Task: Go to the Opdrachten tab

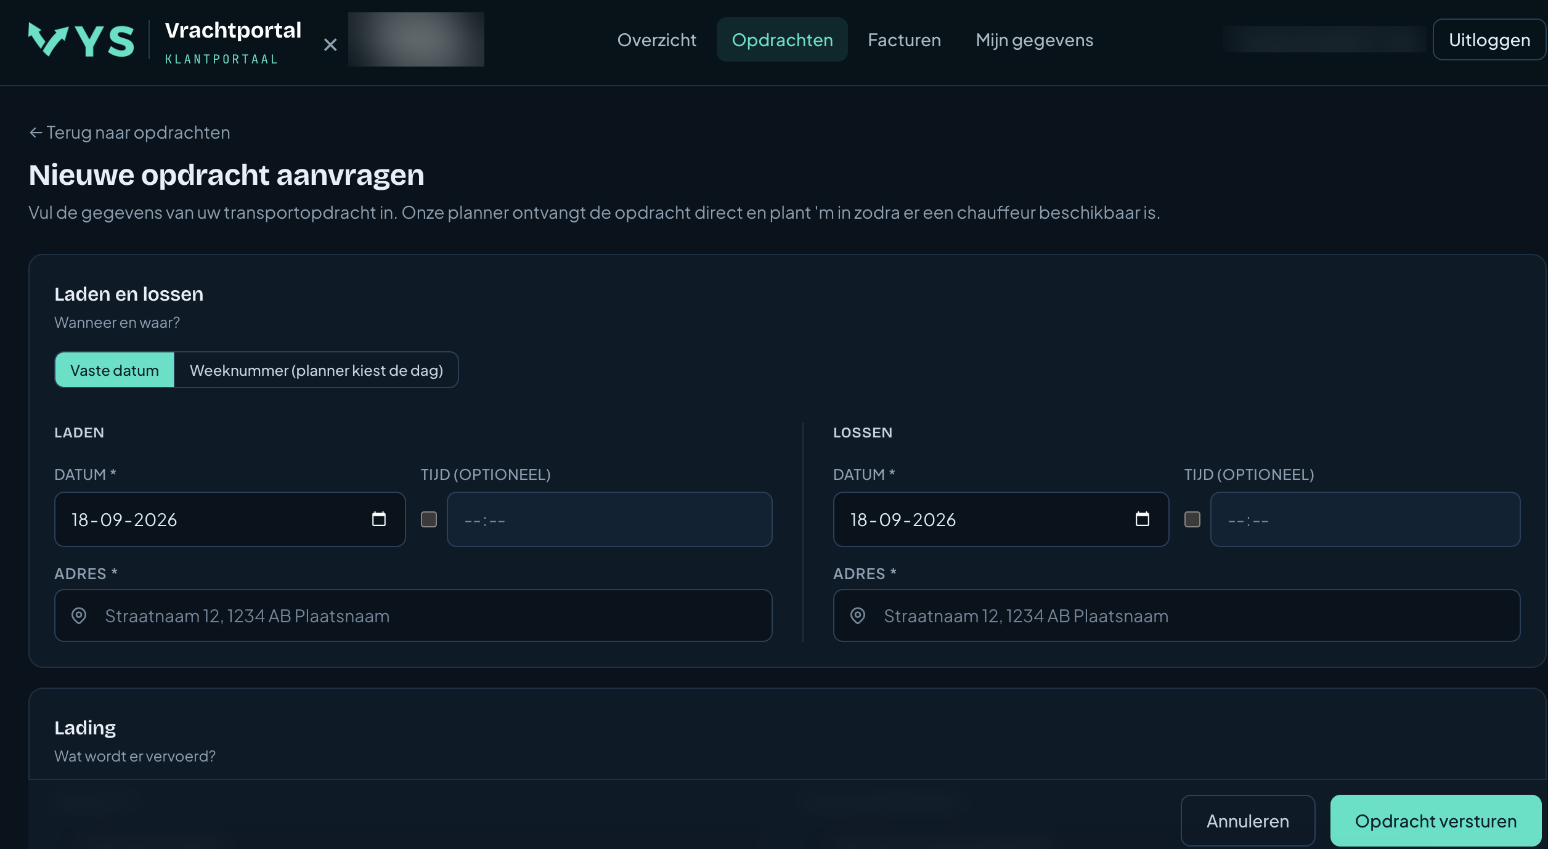Action: (x=782, y=39)
